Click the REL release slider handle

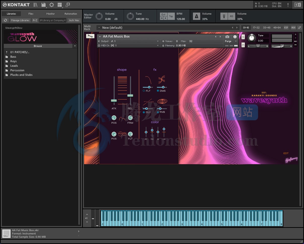click(130, 95)
